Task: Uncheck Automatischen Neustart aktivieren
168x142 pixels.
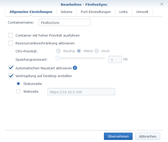Action: pyautogui.click(x=11, y=68)
